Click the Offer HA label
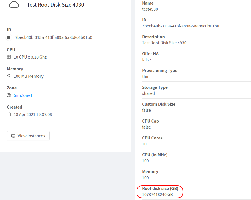Screen dimensions: 251x200 [x=150, y=54]
